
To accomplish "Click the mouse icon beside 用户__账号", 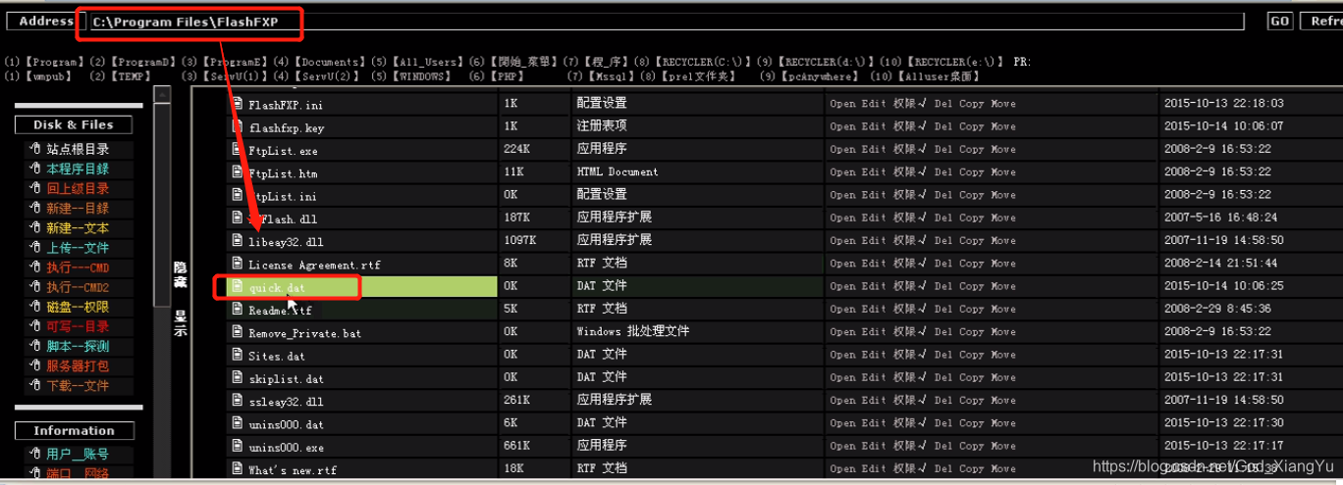I will (34, 454).
